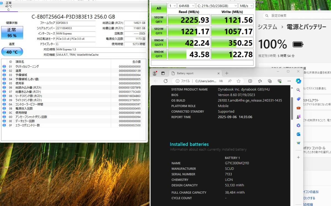Run the SEQ1M Q8T1 benchmark test
This screenshot has height=206, width=331.
(159, 20)
